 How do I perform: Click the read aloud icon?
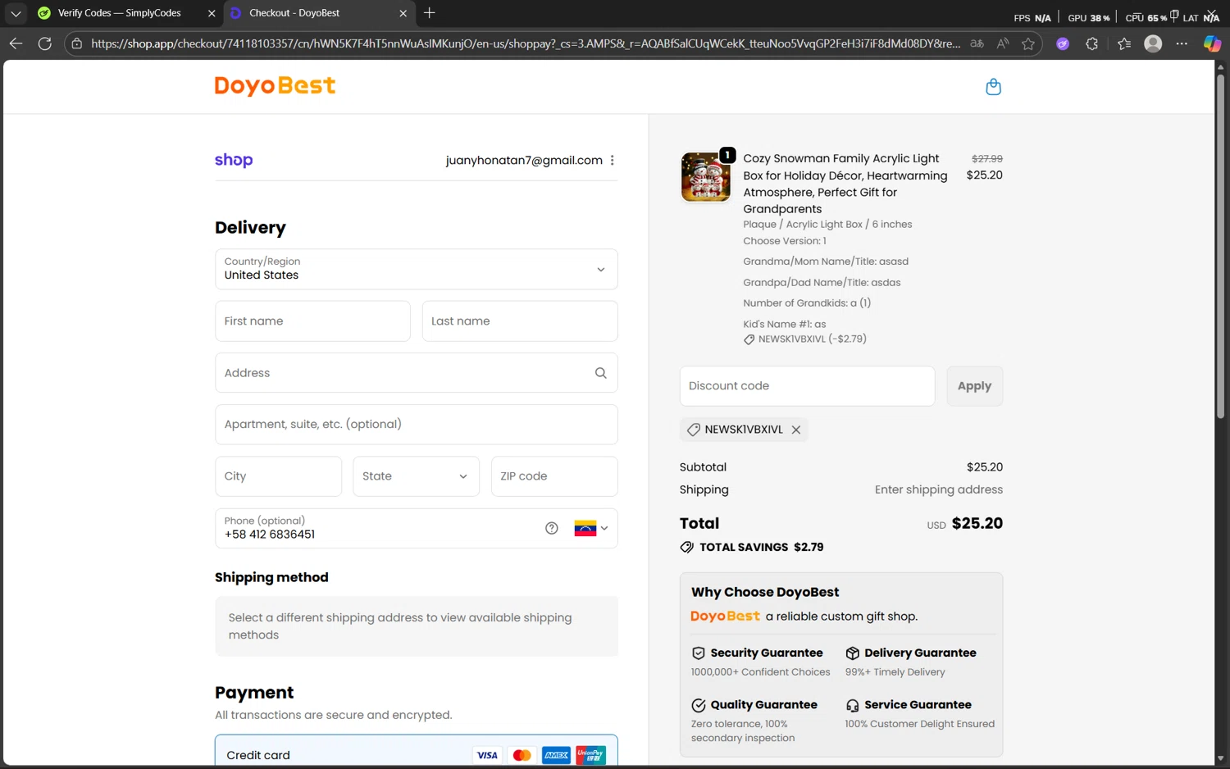coord(1003,43)
